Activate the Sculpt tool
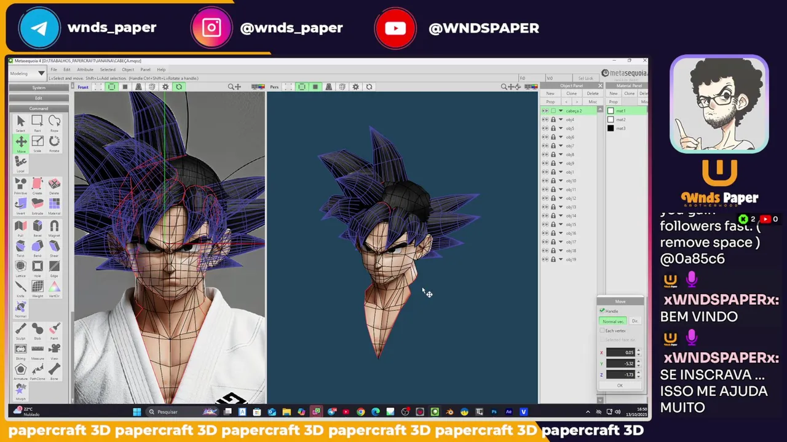787x442 pixels. (20, 331)
